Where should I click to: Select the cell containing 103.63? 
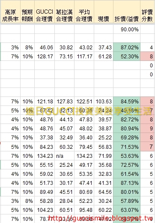click(x=104, y=101)
